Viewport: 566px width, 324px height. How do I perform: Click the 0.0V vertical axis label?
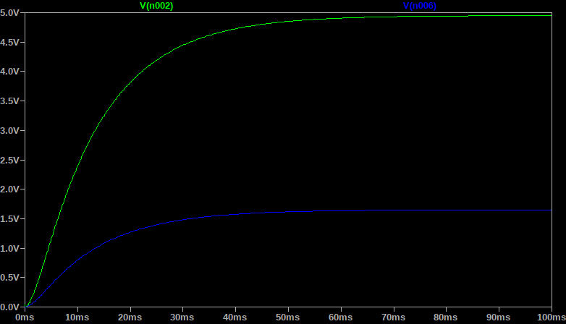pos(9,307)
